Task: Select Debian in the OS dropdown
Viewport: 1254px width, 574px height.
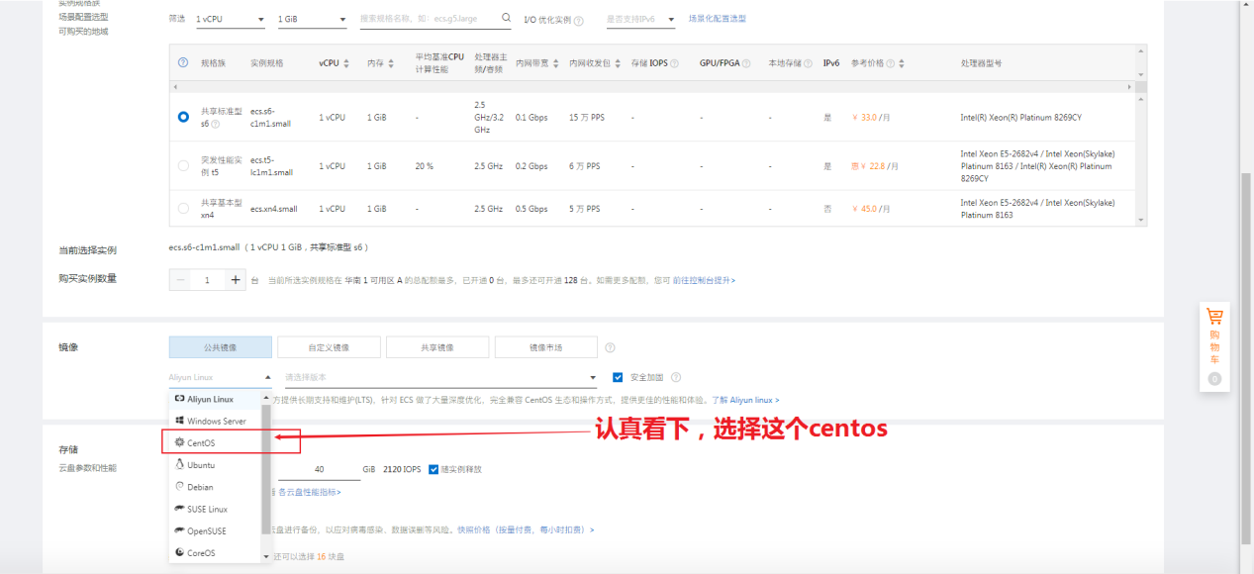Action: (x=216, y=487)
